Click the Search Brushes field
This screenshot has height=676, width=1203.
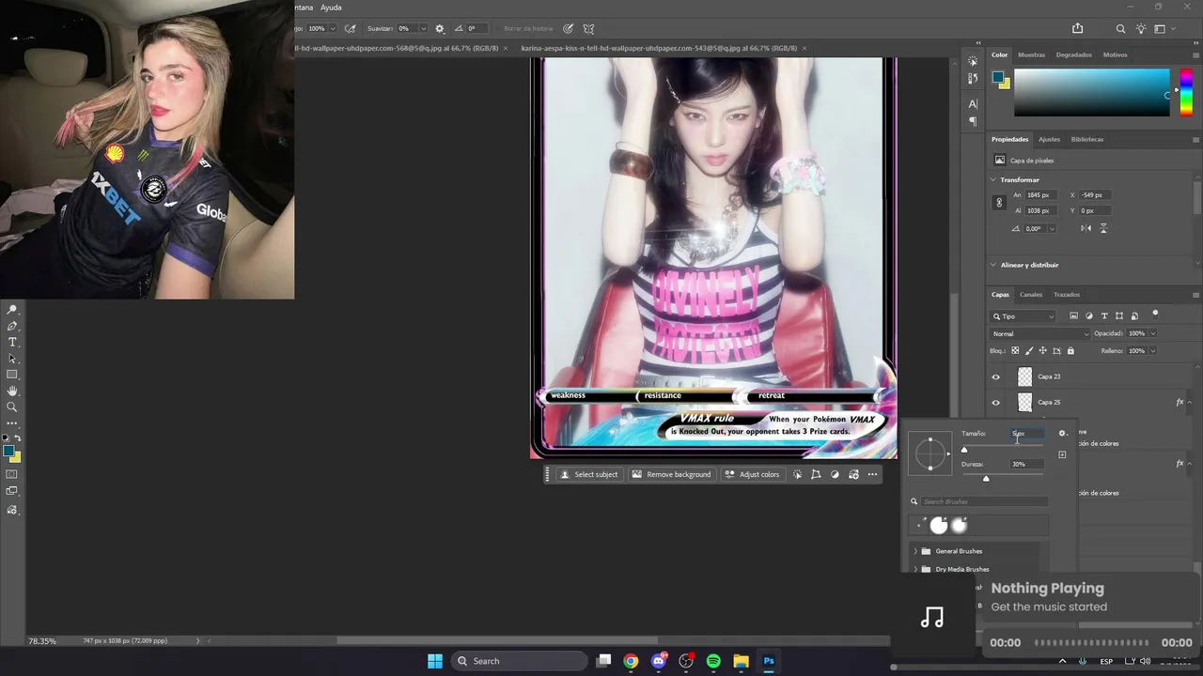[x=984, y=501]
